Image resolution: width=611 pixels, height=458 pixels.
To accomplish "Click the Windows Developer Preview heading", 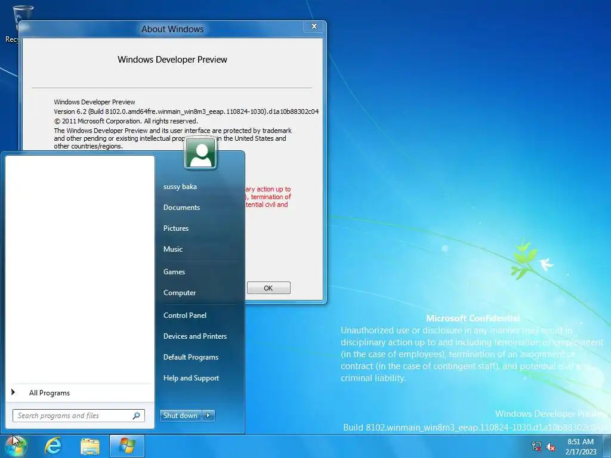I will 172,60.
